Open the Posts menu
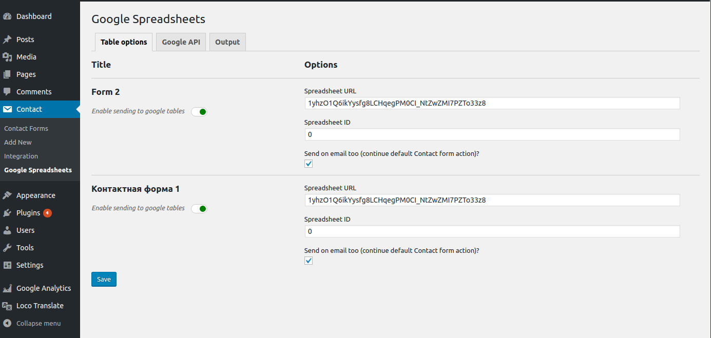 click(x=40, y=39)
